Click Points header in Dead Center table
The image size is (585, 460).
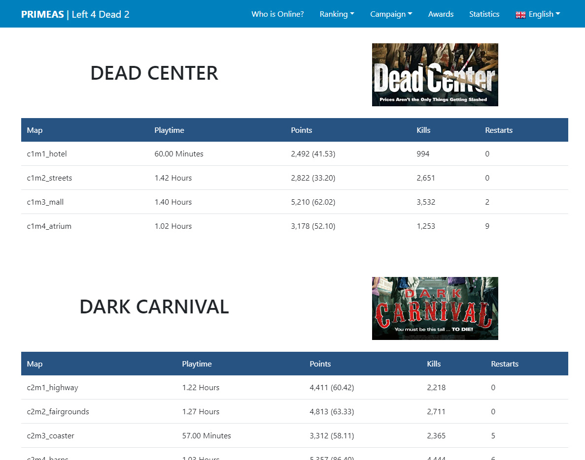(x=302, y=130)
